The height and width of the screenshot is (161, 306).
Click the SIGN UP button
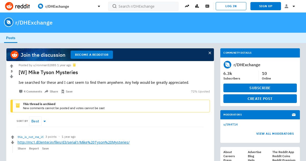266,6
